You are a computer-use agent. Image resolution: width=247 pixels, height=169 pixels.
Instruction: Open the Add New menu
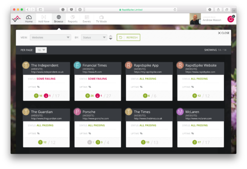tap(44, 19)
